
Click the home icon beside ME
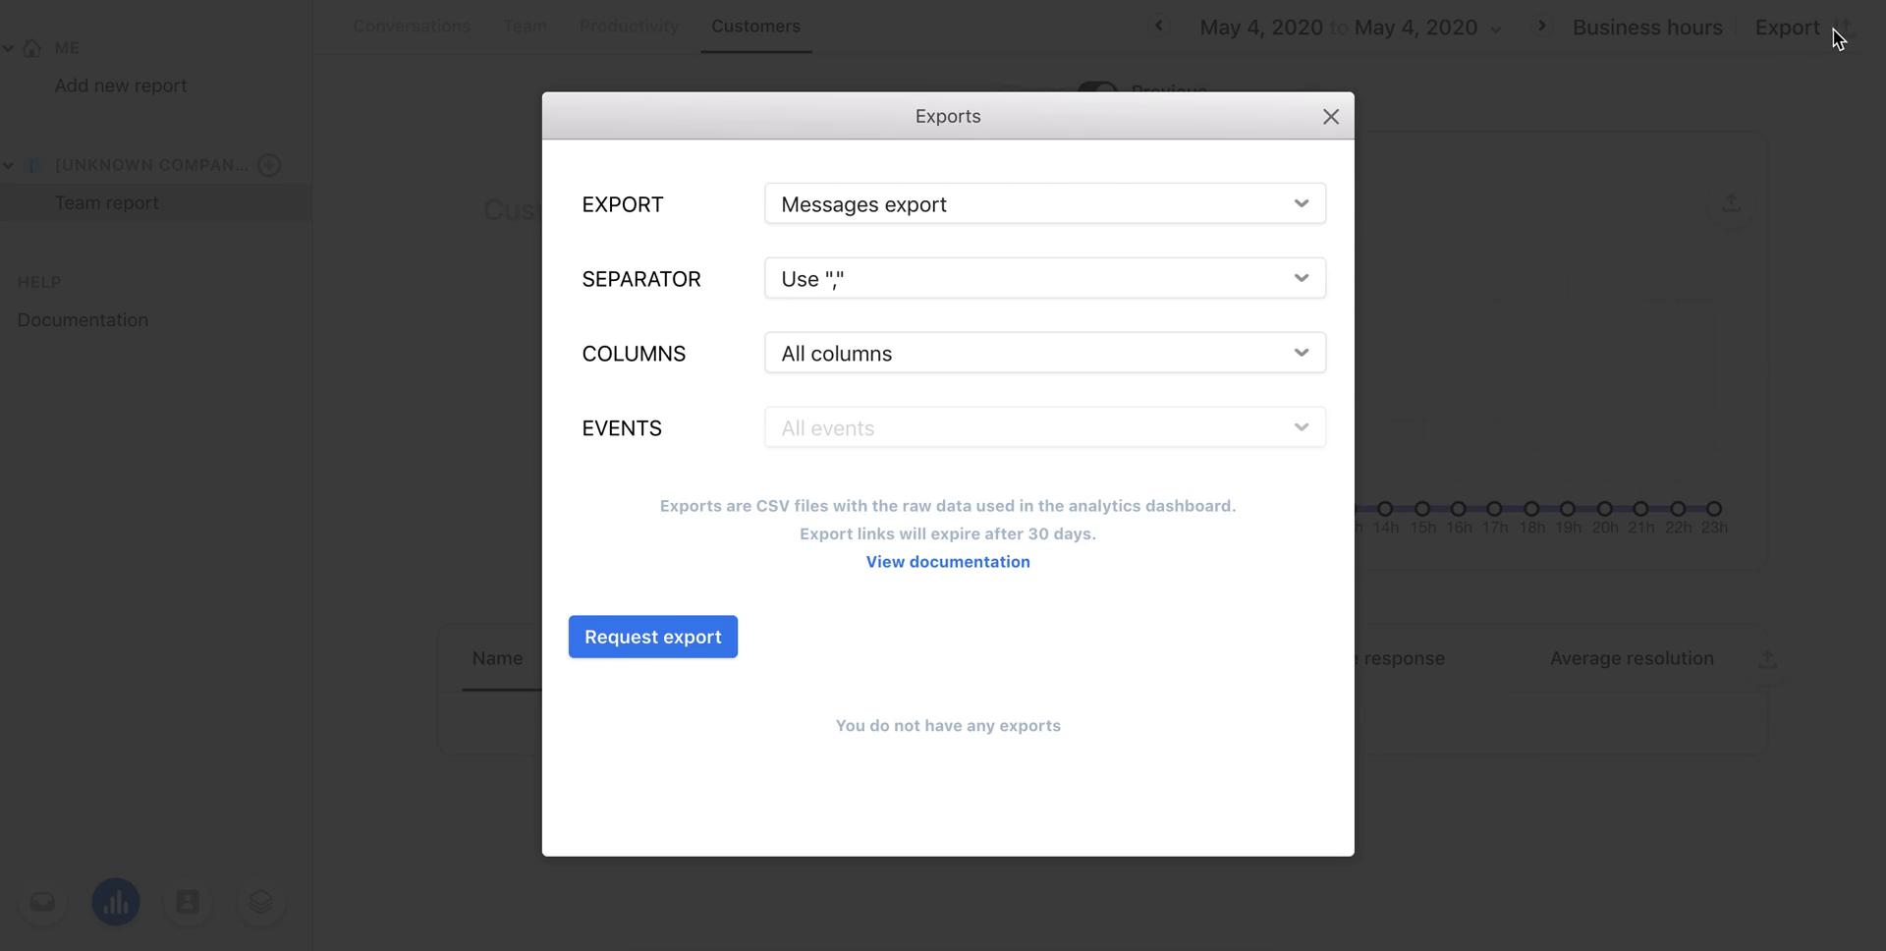point(32,48)
